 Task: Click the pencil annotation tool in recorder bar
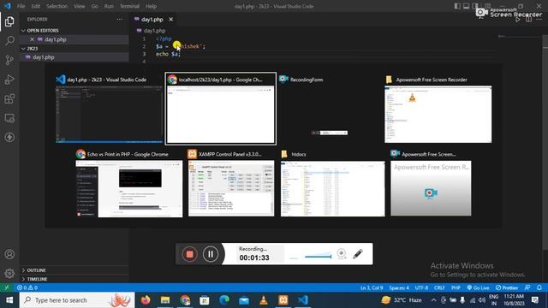358,253
